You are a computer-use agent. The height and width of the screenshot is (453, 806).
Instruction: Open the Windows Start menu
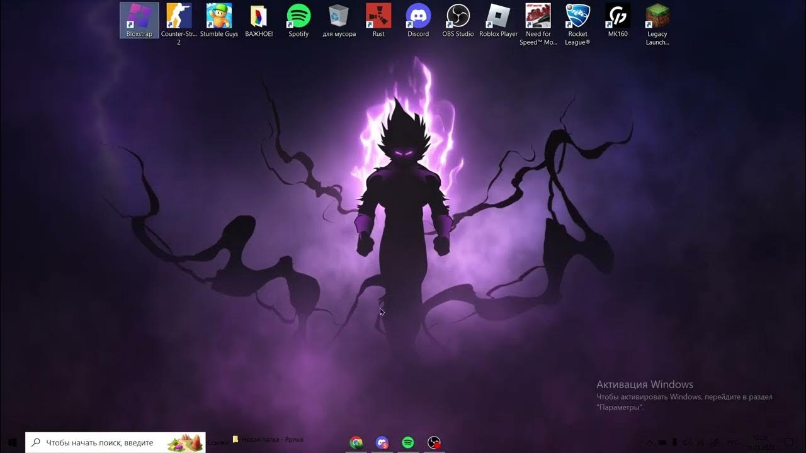pyautogui.click(x=12, y=442)
